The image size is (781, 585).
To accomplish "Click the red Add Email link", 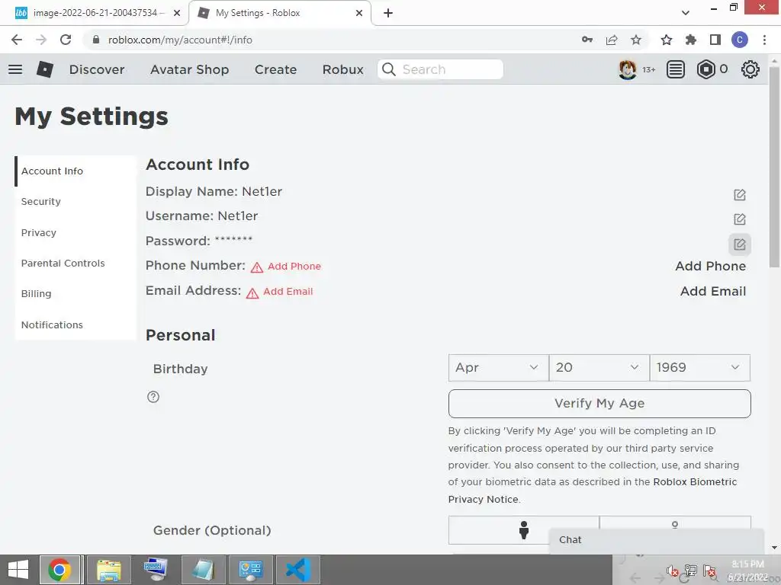I will pos(288,292).
